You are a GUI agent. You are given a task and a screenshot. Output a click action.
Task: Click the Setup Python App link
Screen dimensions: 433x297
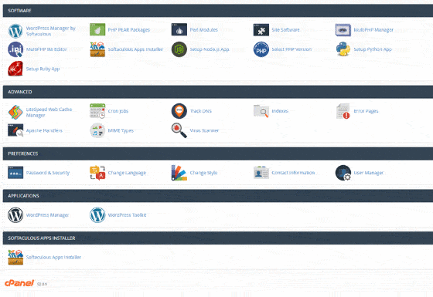click(x=373, y=49)
